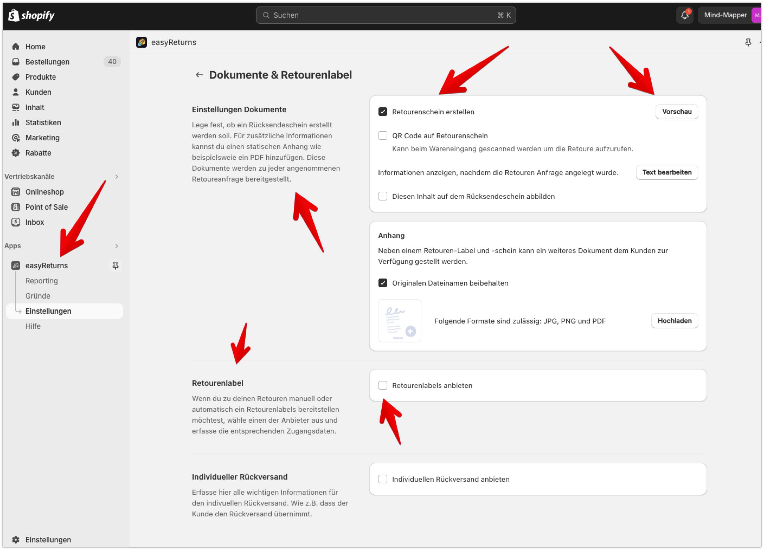
Task: Click the easyReturns app icon in header
Action: (x=142, y=43)
